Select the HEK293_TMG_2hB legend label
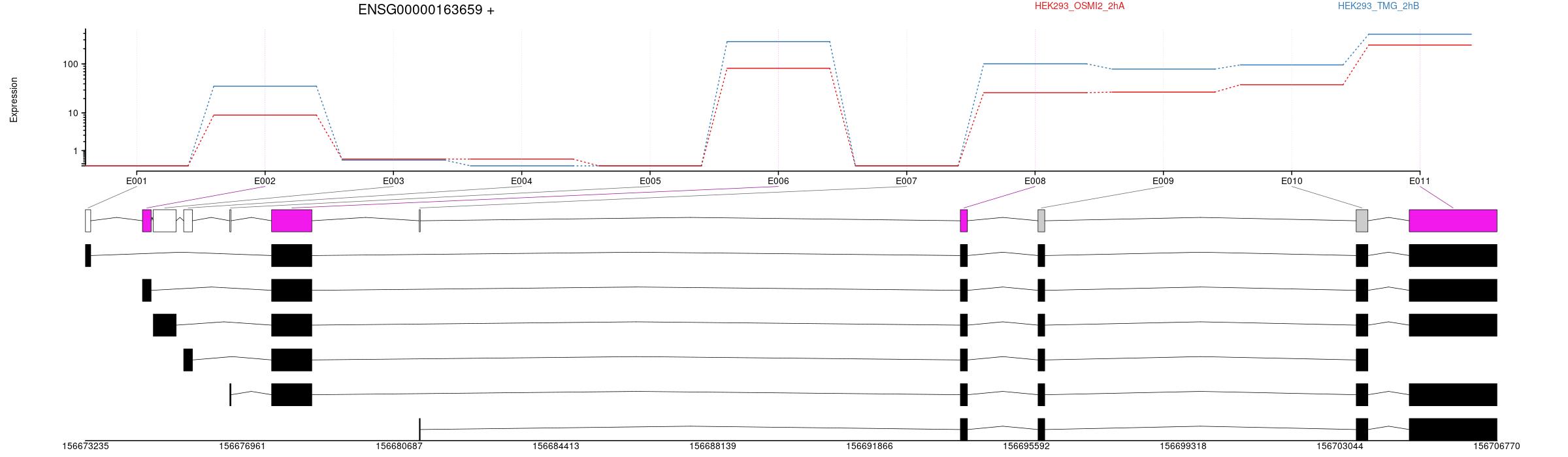The width and height of the screenshot is (1568, 457). point(1378,6)
